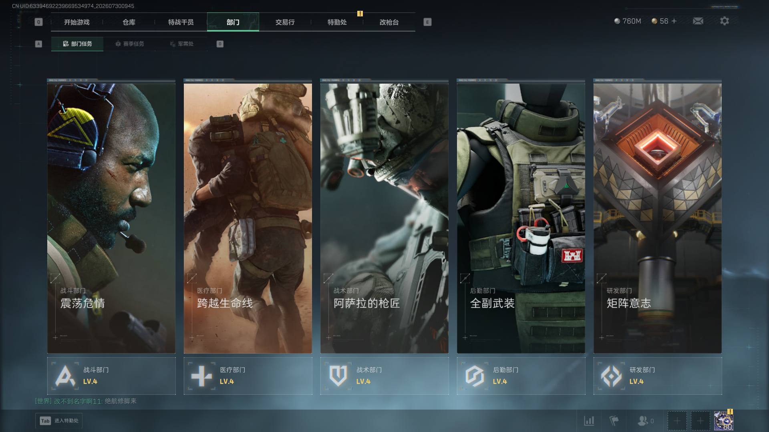Screen dimensions: 769x432
Task: Open the player avatar badge
Action: point(723,421)
